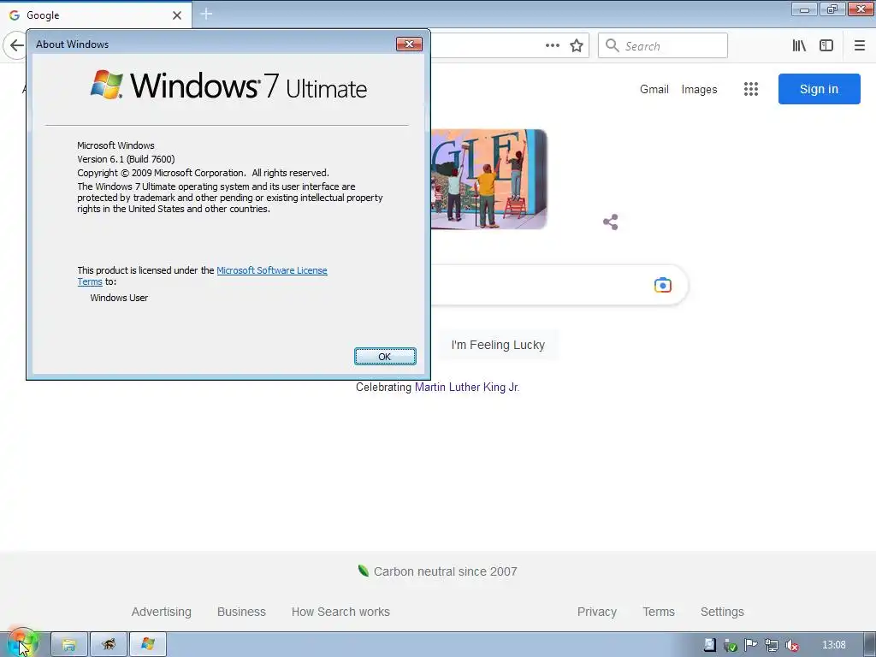876x657 pixels.
Task: Open the network tray icon
Action: pos(771,645)
